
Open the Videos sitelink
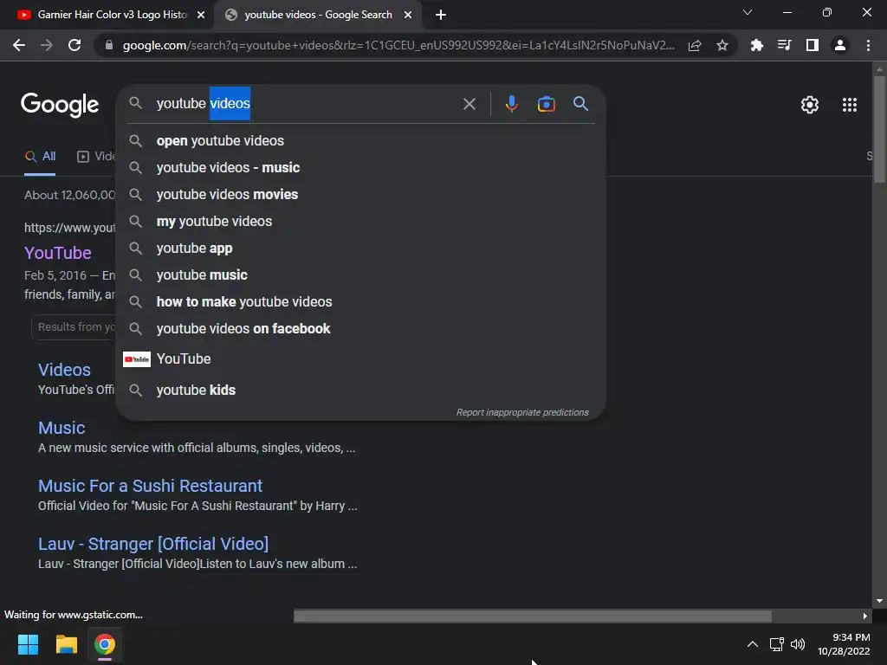(x=64, y=370)
